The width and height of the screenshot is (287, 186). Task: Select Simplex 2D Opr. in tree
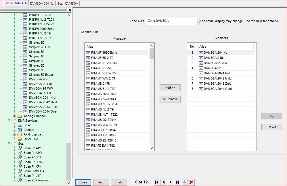coord(40,47)
